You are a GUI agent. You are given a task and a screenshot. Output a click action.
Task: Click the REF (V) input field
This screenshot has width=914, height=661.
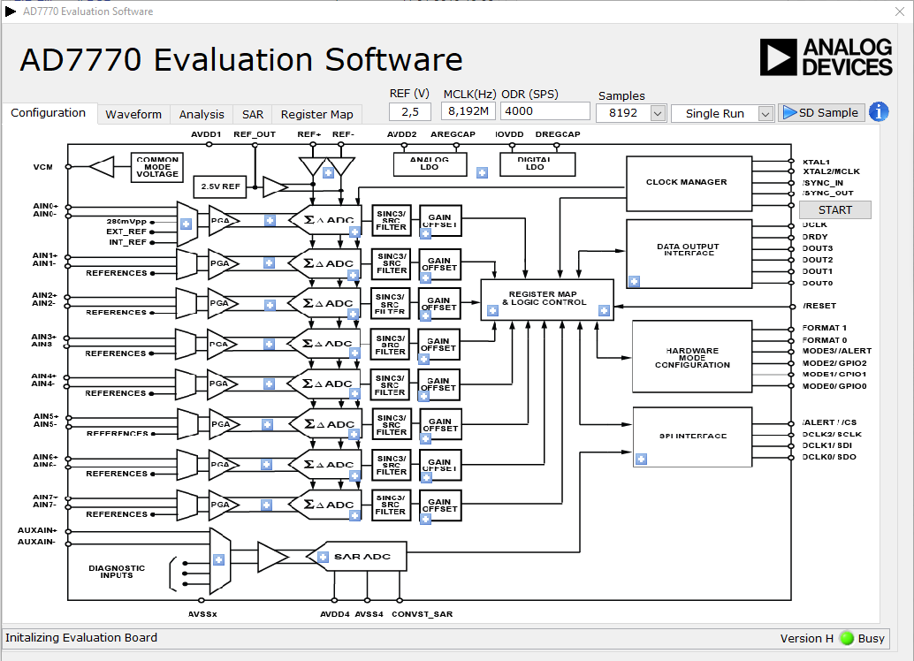point(410,111)
